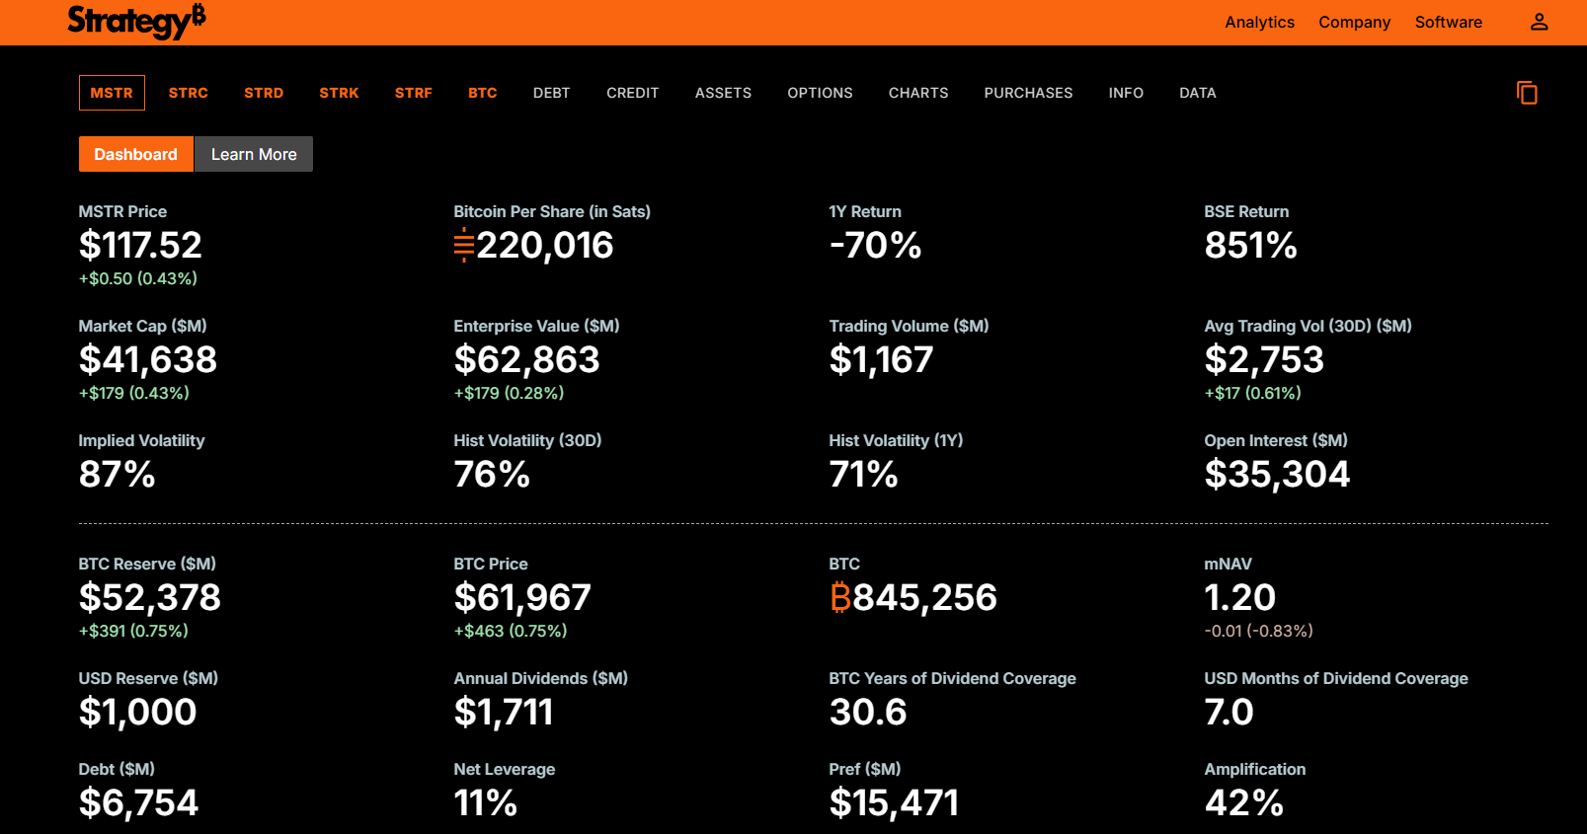Click the Implied Volatility value 87%
Screen dimensions: 1587x834
[x=117, y=474]
